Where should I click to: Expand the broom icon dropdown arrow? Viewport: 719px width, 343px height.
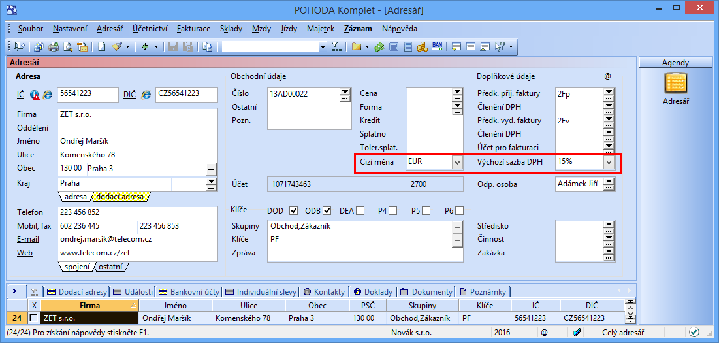[x=127, y=46]
